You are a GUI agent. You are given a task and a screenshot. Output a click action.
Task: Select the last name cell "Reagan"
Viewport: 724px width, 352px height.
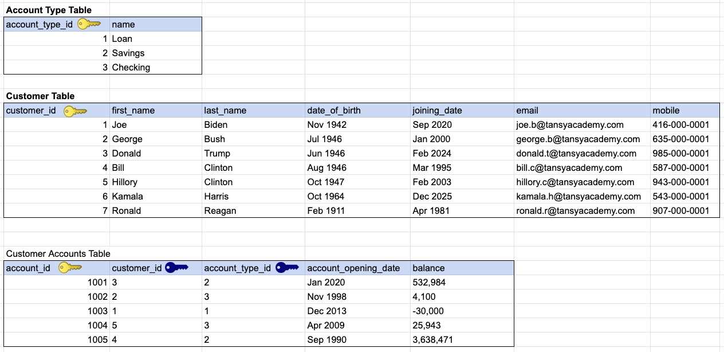(x=254, y=210)
